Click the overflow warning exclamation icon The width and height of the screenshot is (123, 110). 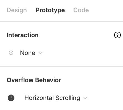(x=11, y=98)
